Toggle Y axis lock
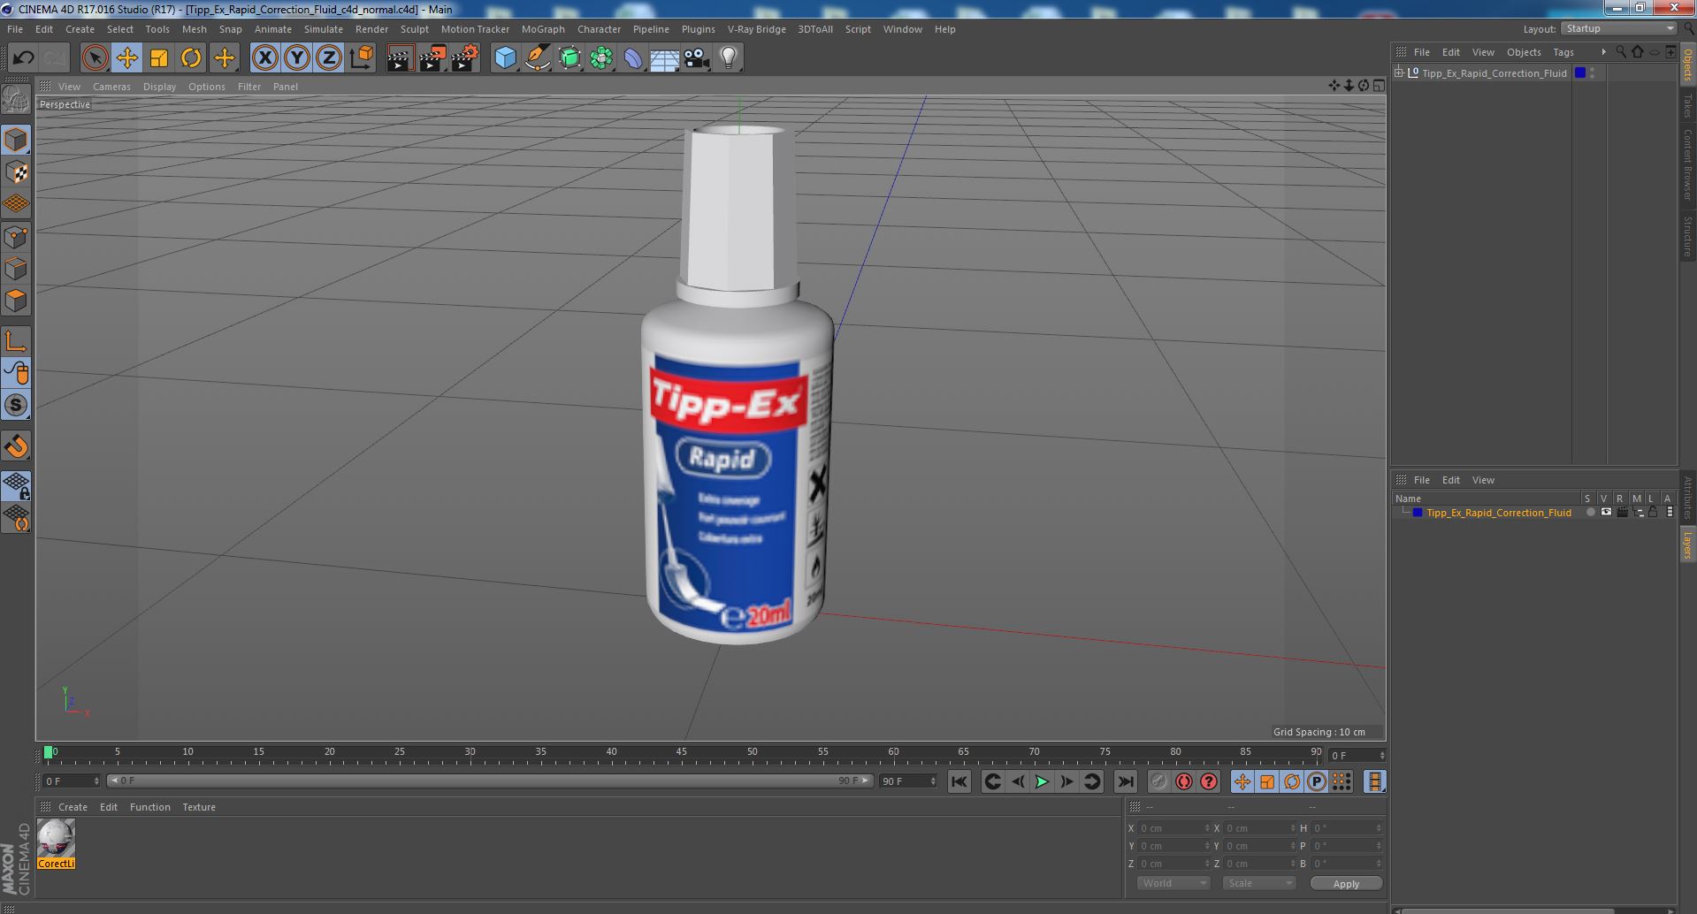Viewport: 1697px width, 914px height. coord(297,58)
